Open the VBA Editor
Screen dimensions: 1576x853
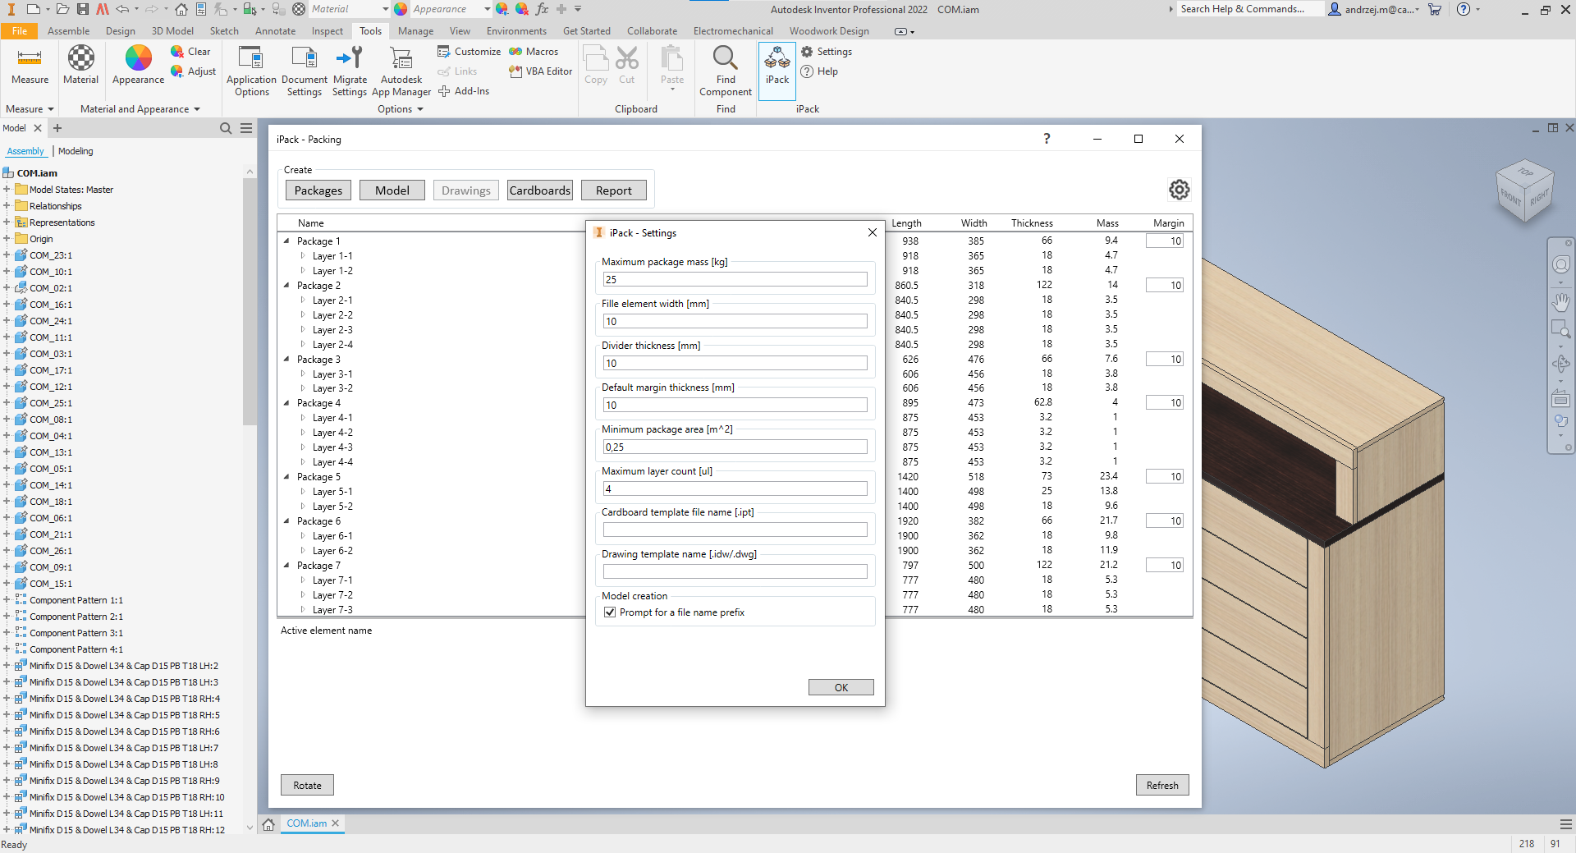(540, 71)
